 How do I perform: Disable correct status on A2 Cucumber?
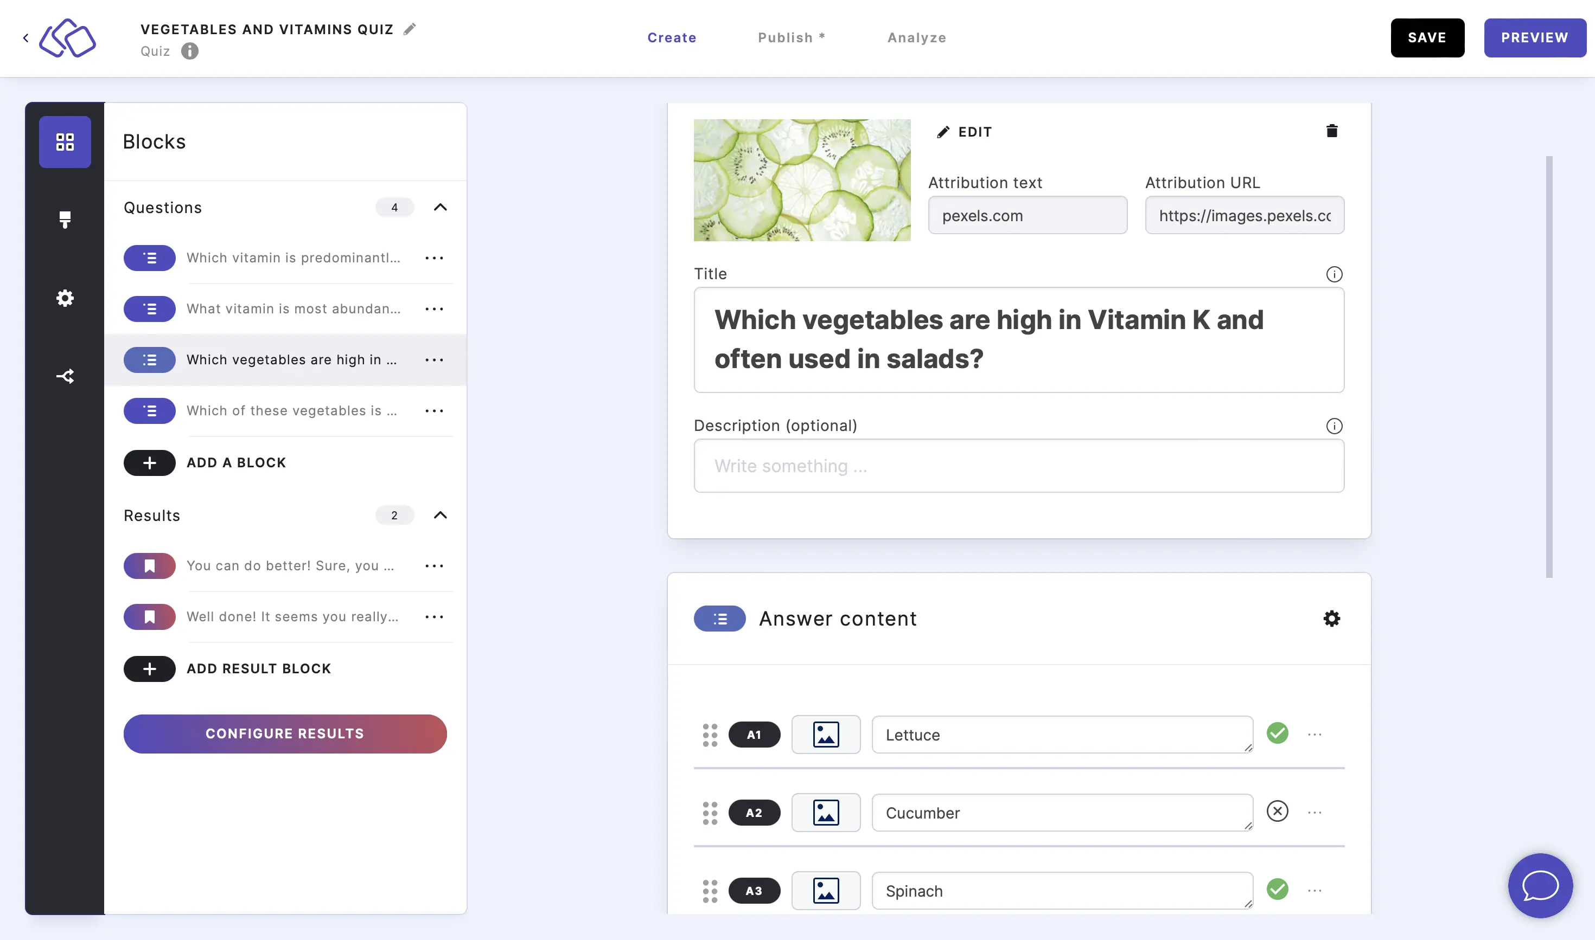tap(1277, 812)
